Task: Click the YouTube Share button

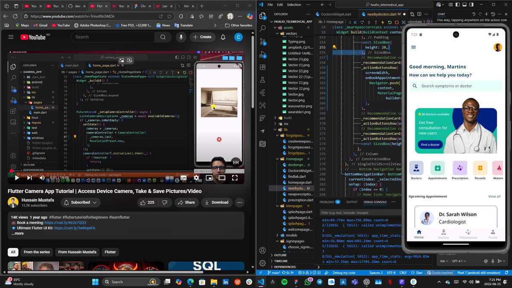Action: click(186, 202)
